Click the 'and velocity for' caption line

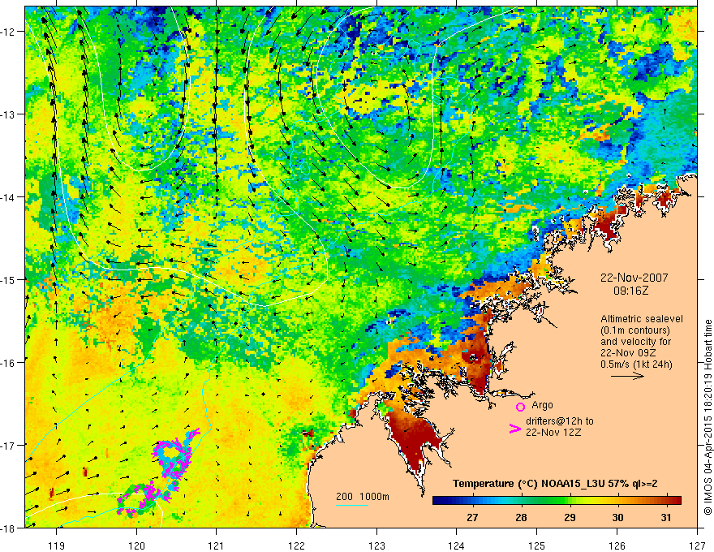pyautogui.click(x=635, y=342)
